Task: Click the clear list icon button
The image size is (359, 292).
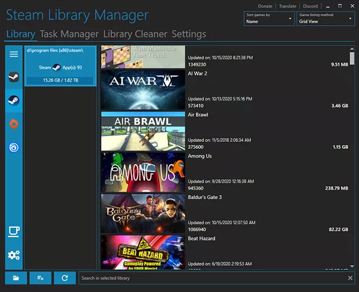Action: [40, 278]
